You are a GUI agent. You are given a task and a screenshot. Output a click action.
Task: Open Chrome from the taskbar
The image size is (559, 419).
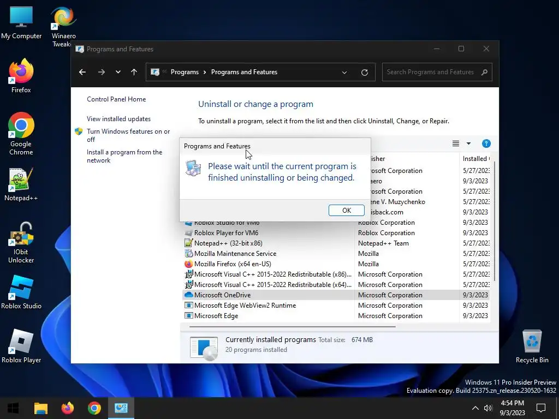[94, 408]
